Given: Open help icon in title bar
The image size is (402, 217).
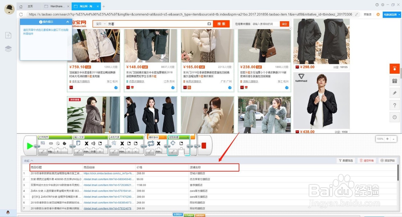Looking at the screenshot, I should 377,4.
